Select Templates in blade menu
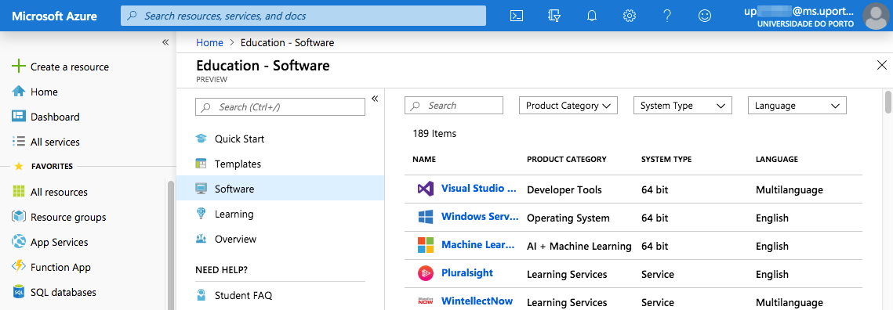893x310 pixels. (x=238, y=164)
